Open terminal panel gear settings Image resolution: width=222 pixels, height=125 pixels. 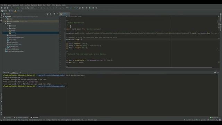click(x=215, y=72)
